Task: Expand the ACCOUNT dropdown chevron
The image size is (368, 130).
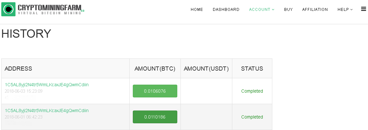Action: tap(273, 10)
